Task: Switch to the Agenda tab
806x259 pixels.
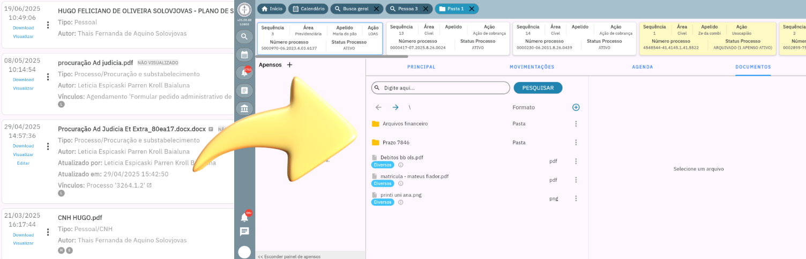Action: click(642, 67)
